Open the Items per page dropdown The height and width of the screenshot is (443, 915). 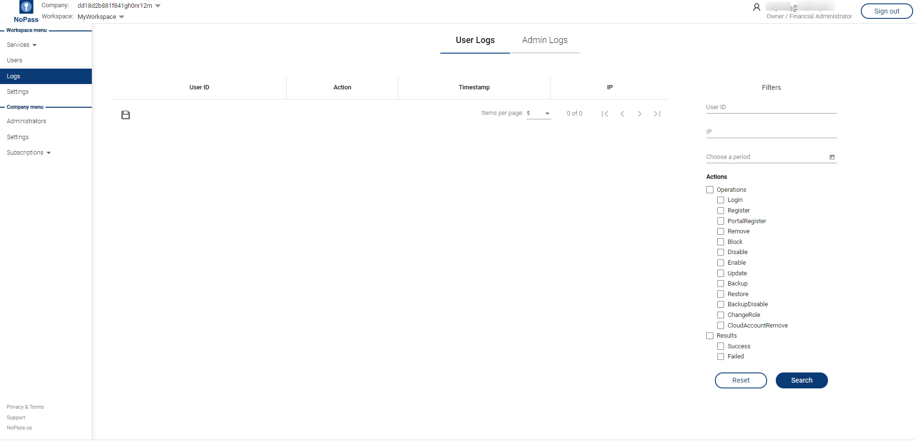(x=538, y=114)
